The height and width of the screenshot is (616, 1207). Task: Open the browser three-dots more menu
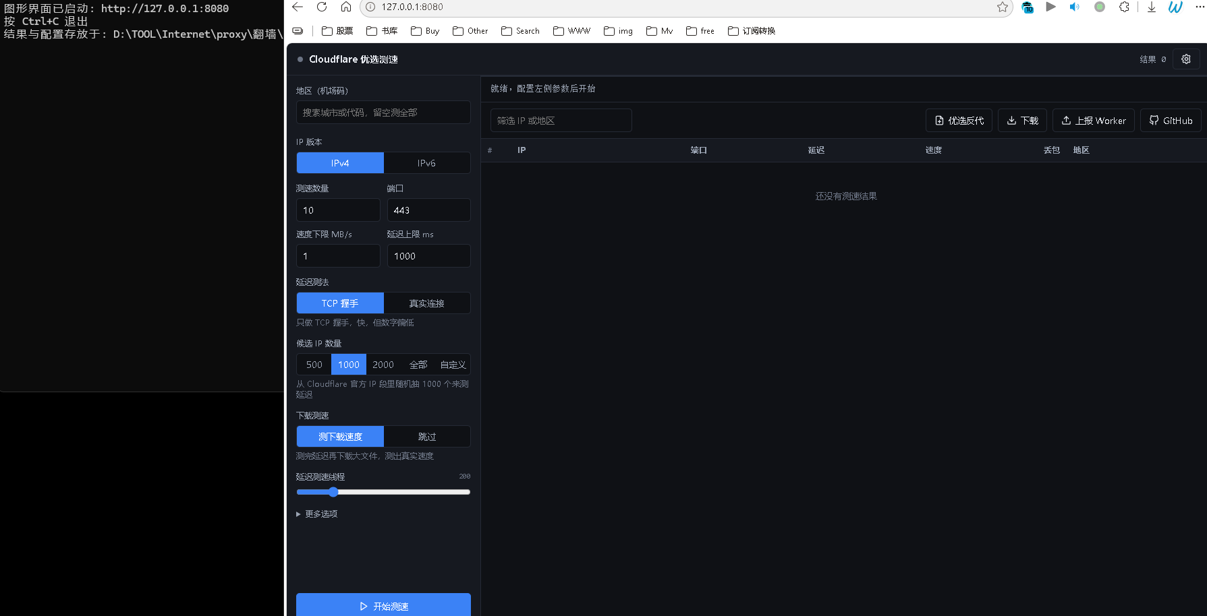tap(1200, 7)
